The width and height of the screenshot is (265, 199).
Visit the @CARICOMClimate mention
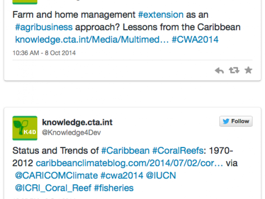tap(56, 175)
